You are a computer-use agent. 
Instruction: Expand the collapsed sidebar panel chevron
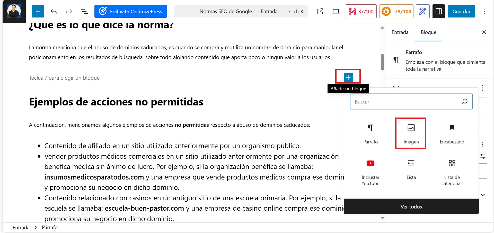pyautogui.click(x=483, y=195)
